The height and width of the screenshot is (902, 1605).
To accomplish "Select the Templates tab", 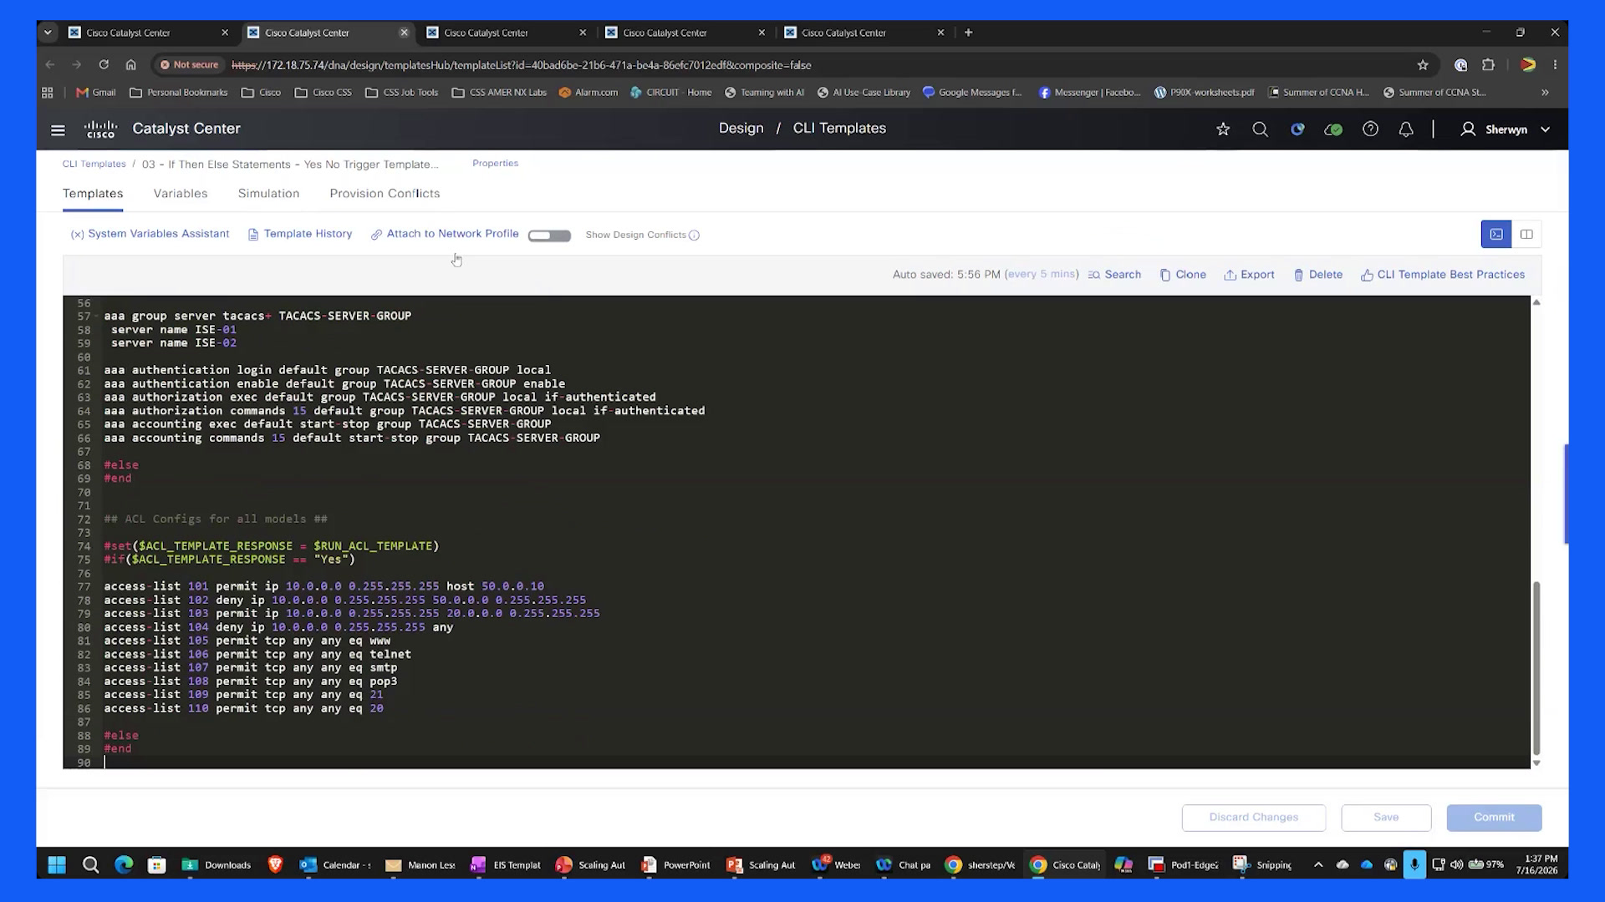I will (93, 193).
